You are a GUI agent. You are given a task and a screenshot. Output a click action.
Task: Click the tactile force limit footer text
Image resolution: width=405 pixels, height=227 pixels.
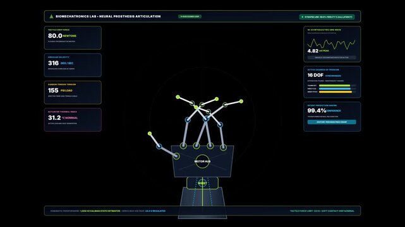click(x=322, y=211)
